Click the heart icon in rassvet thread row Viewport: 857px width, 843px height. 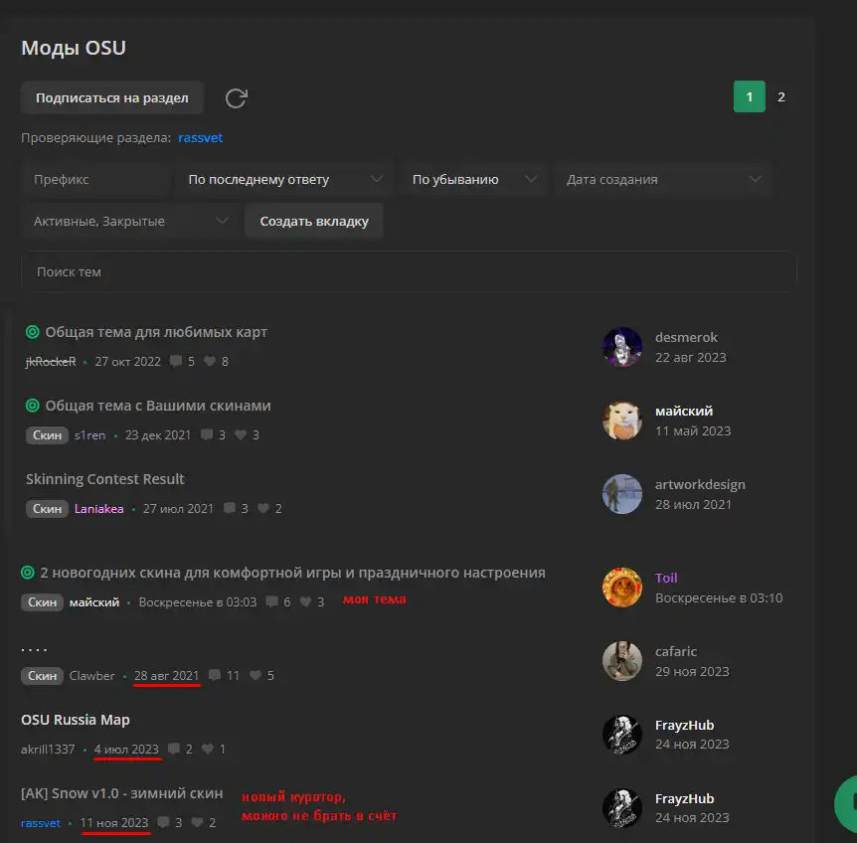point(197,822)
